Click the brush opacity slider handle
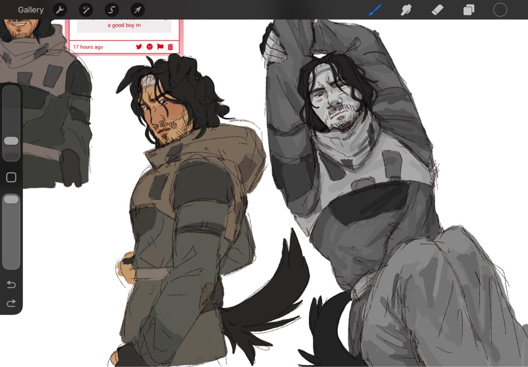Image resolution: width=528 pixels, height=367 pixels. click(x=11, y=200)
